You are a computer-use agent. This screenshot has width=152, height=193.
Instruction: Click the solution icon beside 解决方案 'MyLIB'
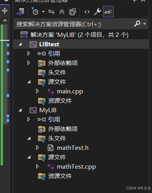point(24,35)
